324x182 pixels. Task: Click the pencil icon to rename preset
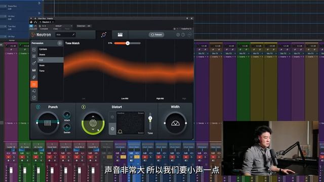tap(73, 34)
